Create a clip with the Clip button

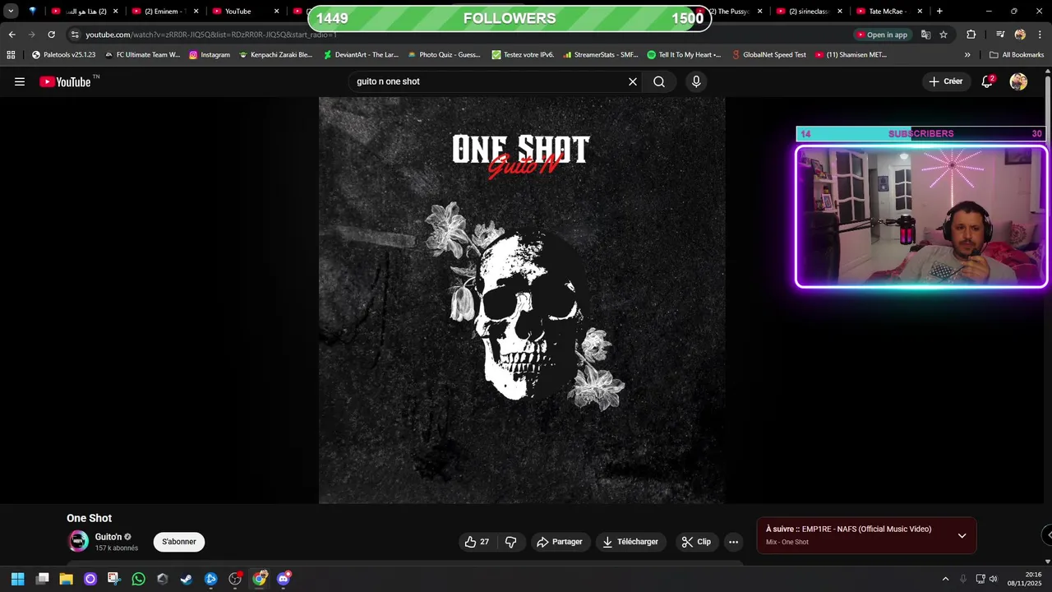tap(696, 542)
